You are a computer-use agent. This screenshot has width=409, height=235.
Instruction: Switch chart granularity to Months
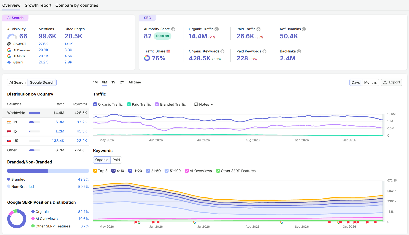(370, 82)
